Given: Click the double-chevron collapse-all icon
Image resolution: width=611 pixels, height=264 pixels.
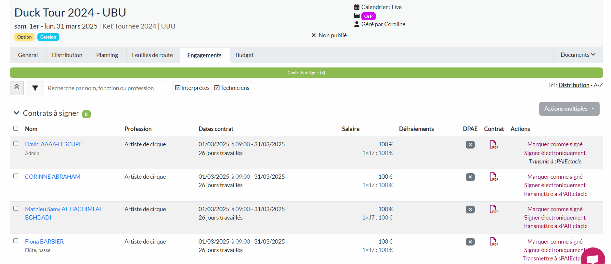Looking at the screenshot, I should (17, 88).
